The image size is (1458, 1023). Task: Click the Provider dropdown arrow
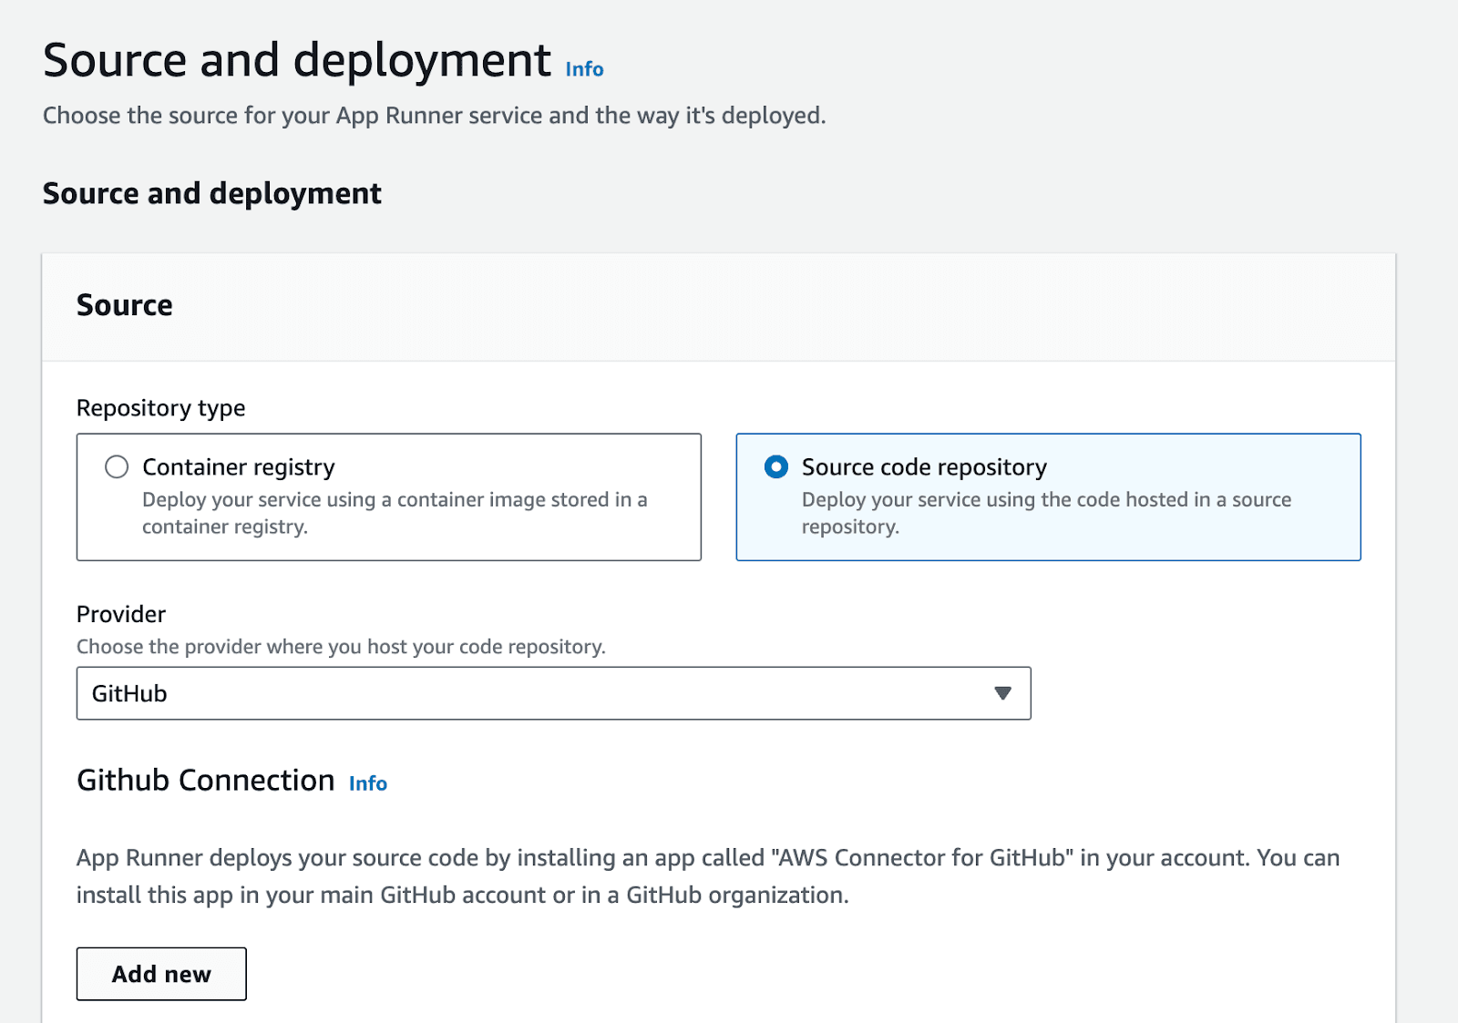click(1002, 693)
